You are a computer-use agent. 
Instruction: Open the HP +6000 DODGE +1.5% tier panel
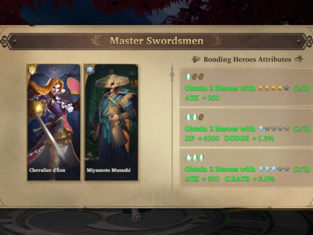click(246, 127)
